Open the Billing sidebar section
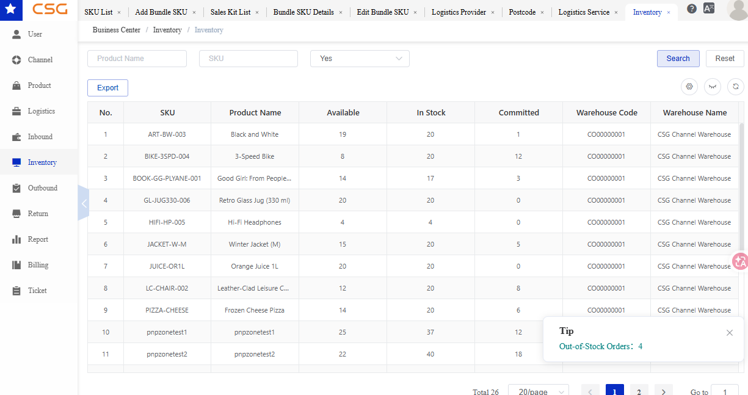This screenshot has height=395, width=748. 38,265
